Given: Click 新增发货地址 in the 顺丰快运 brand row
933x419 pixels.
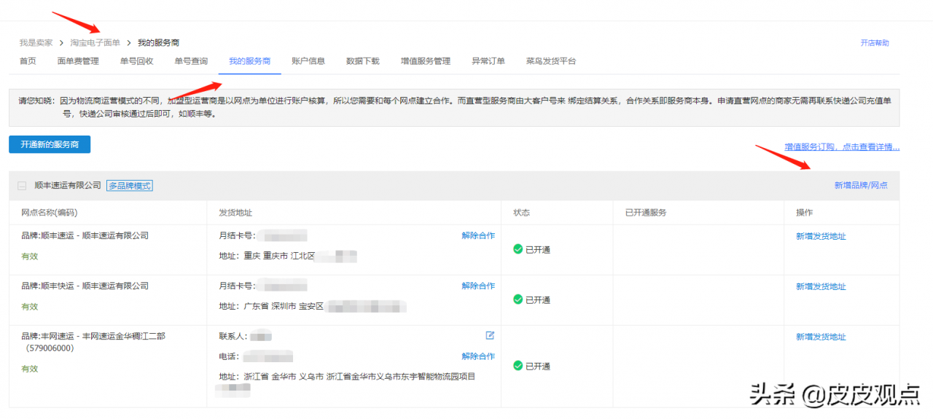Looking at the screenshot, I should [821, 286].
